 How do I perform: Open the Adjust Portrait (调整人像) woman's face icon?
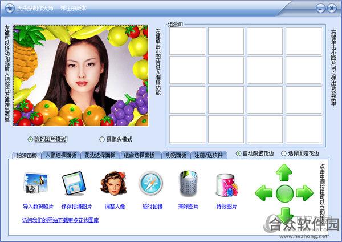point(113,183)
